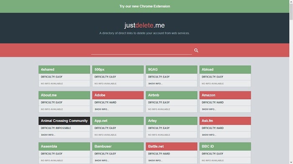Click the vertical scrollbar thumb
Screen dimensions: 293x164
click(291, 12)
